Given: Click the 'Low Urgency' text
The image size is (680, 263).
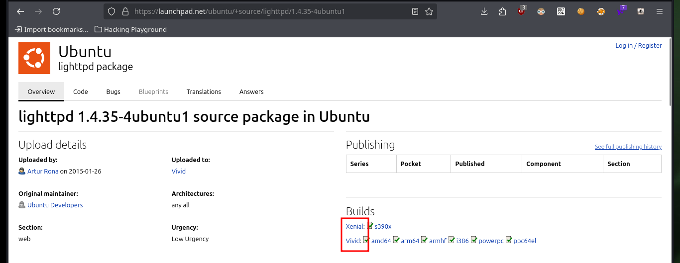Looking at the screenshot, I should click(x=190, y=239).
